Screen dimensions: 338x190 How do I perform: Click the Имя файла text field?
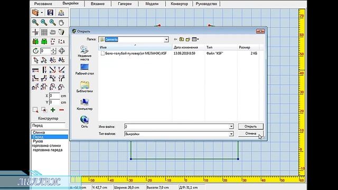tap(176, 127)
